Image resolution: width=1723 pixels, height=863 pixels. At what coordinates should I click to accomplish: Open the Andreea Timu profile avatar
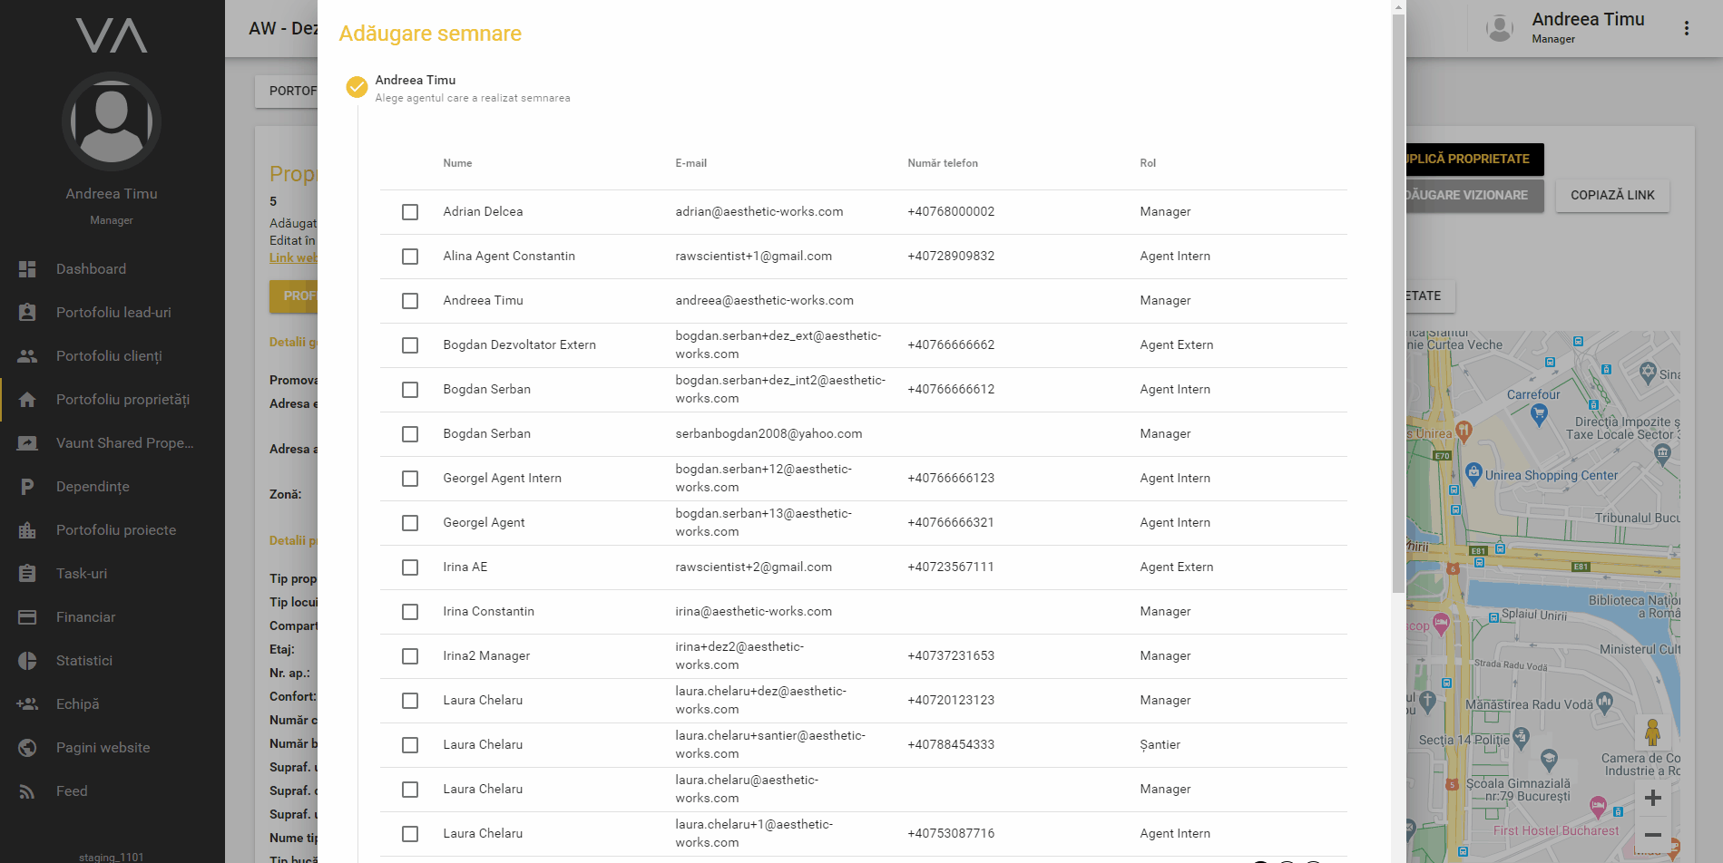112,121
